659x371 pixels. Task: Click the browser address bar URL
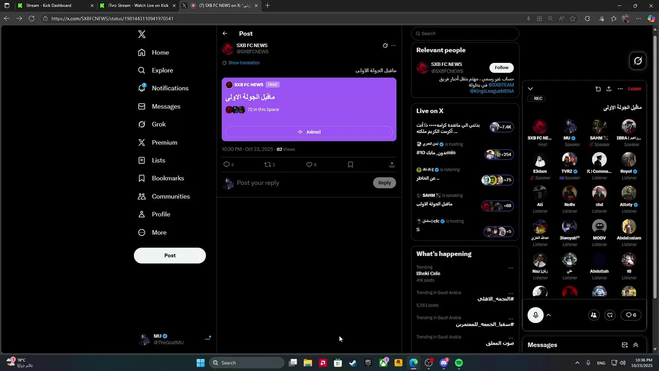coord(112,19)
